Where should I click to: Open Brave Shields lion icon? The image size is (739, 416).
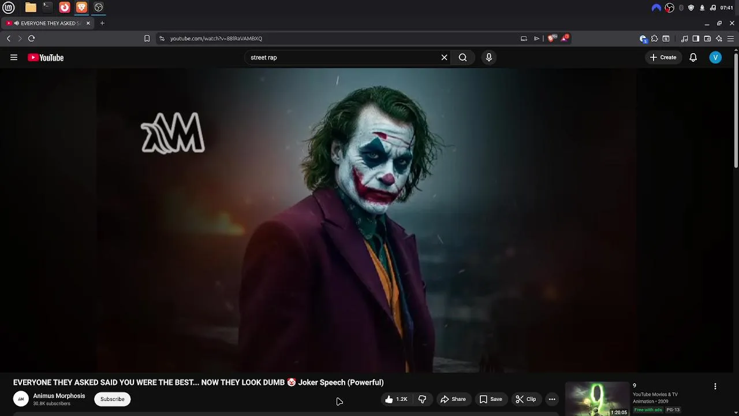[x=551, y=38]
